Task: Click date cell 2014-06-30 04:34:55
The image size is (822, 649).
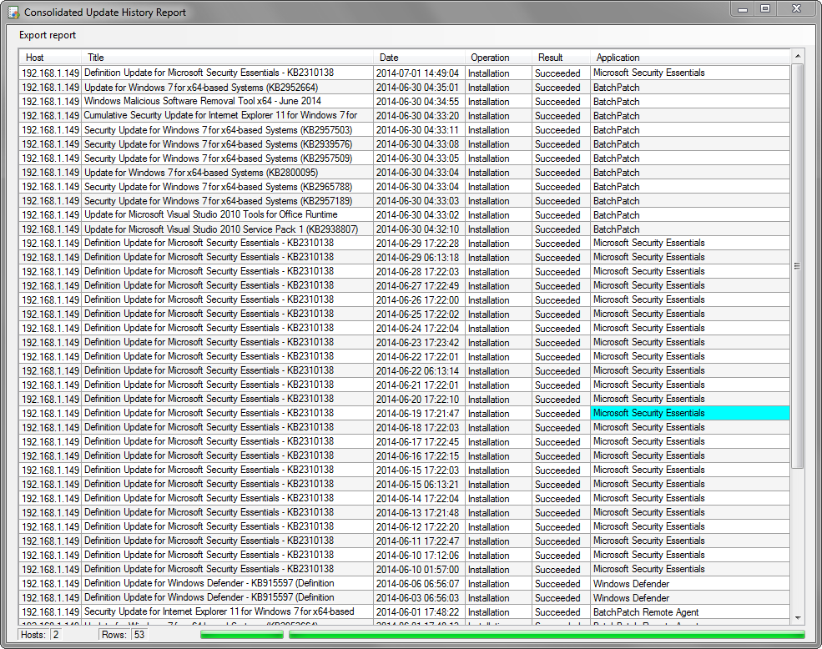Action: (x=419, y=102)
